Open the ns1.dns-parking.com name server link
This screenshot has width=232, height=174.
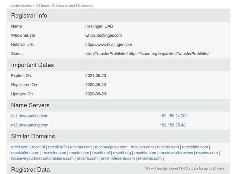(x=30, y=116)
